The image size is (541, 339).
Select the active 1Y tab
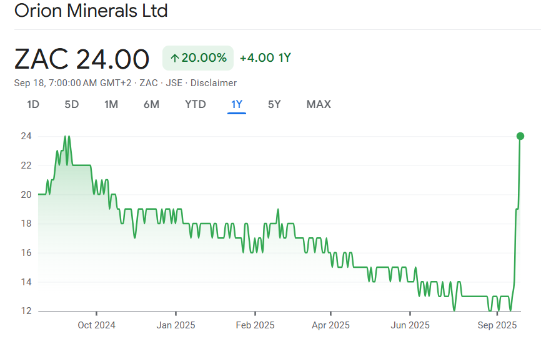click(x=237, y=104)
